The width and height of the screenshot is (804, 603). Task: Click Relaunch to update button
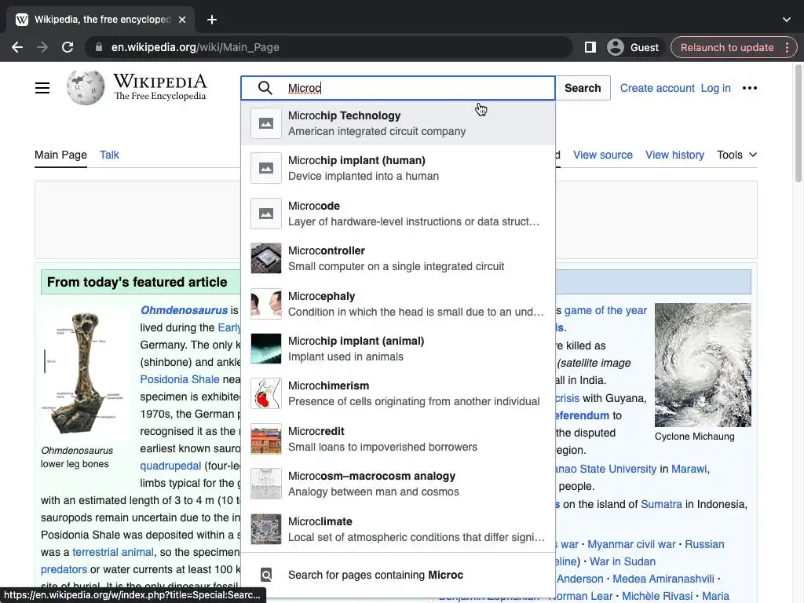[727, 47]
